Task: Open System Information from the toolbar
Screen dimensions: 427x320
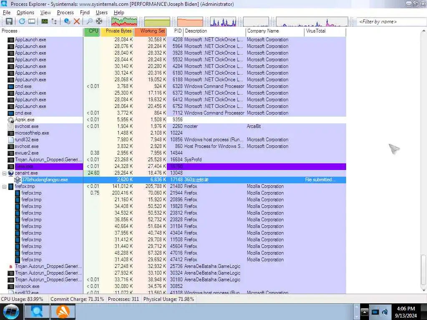Action: [44, 22]
